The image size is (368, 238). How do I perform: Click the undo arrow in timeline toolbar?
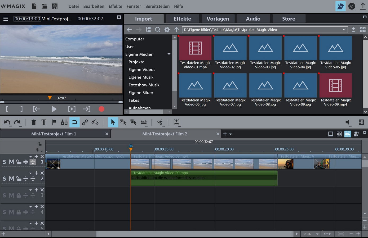click(x=7, y=122)
